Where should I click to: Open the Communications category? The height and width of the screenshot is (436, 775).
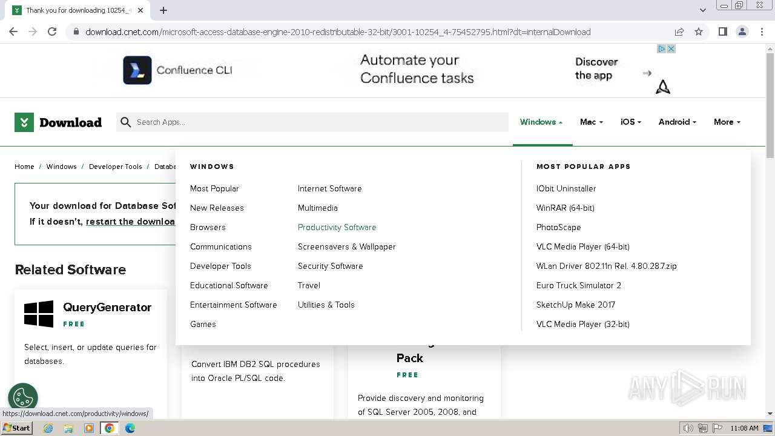221,247
